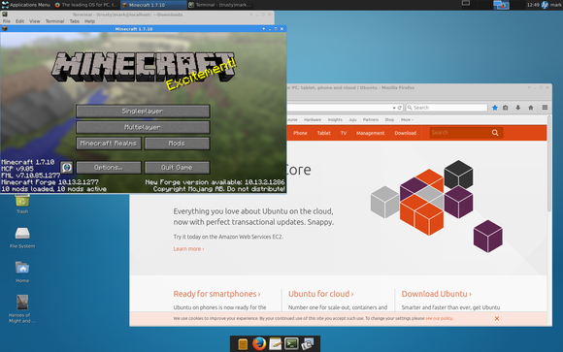Switch to the Firefox taskbar window button
The height and width of the screenshot is (352, 563).
85,5
